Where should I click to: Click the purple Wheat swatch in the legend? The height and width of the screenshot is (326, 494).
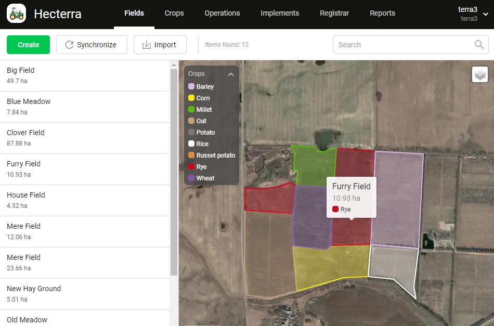(x=191, y=178)
